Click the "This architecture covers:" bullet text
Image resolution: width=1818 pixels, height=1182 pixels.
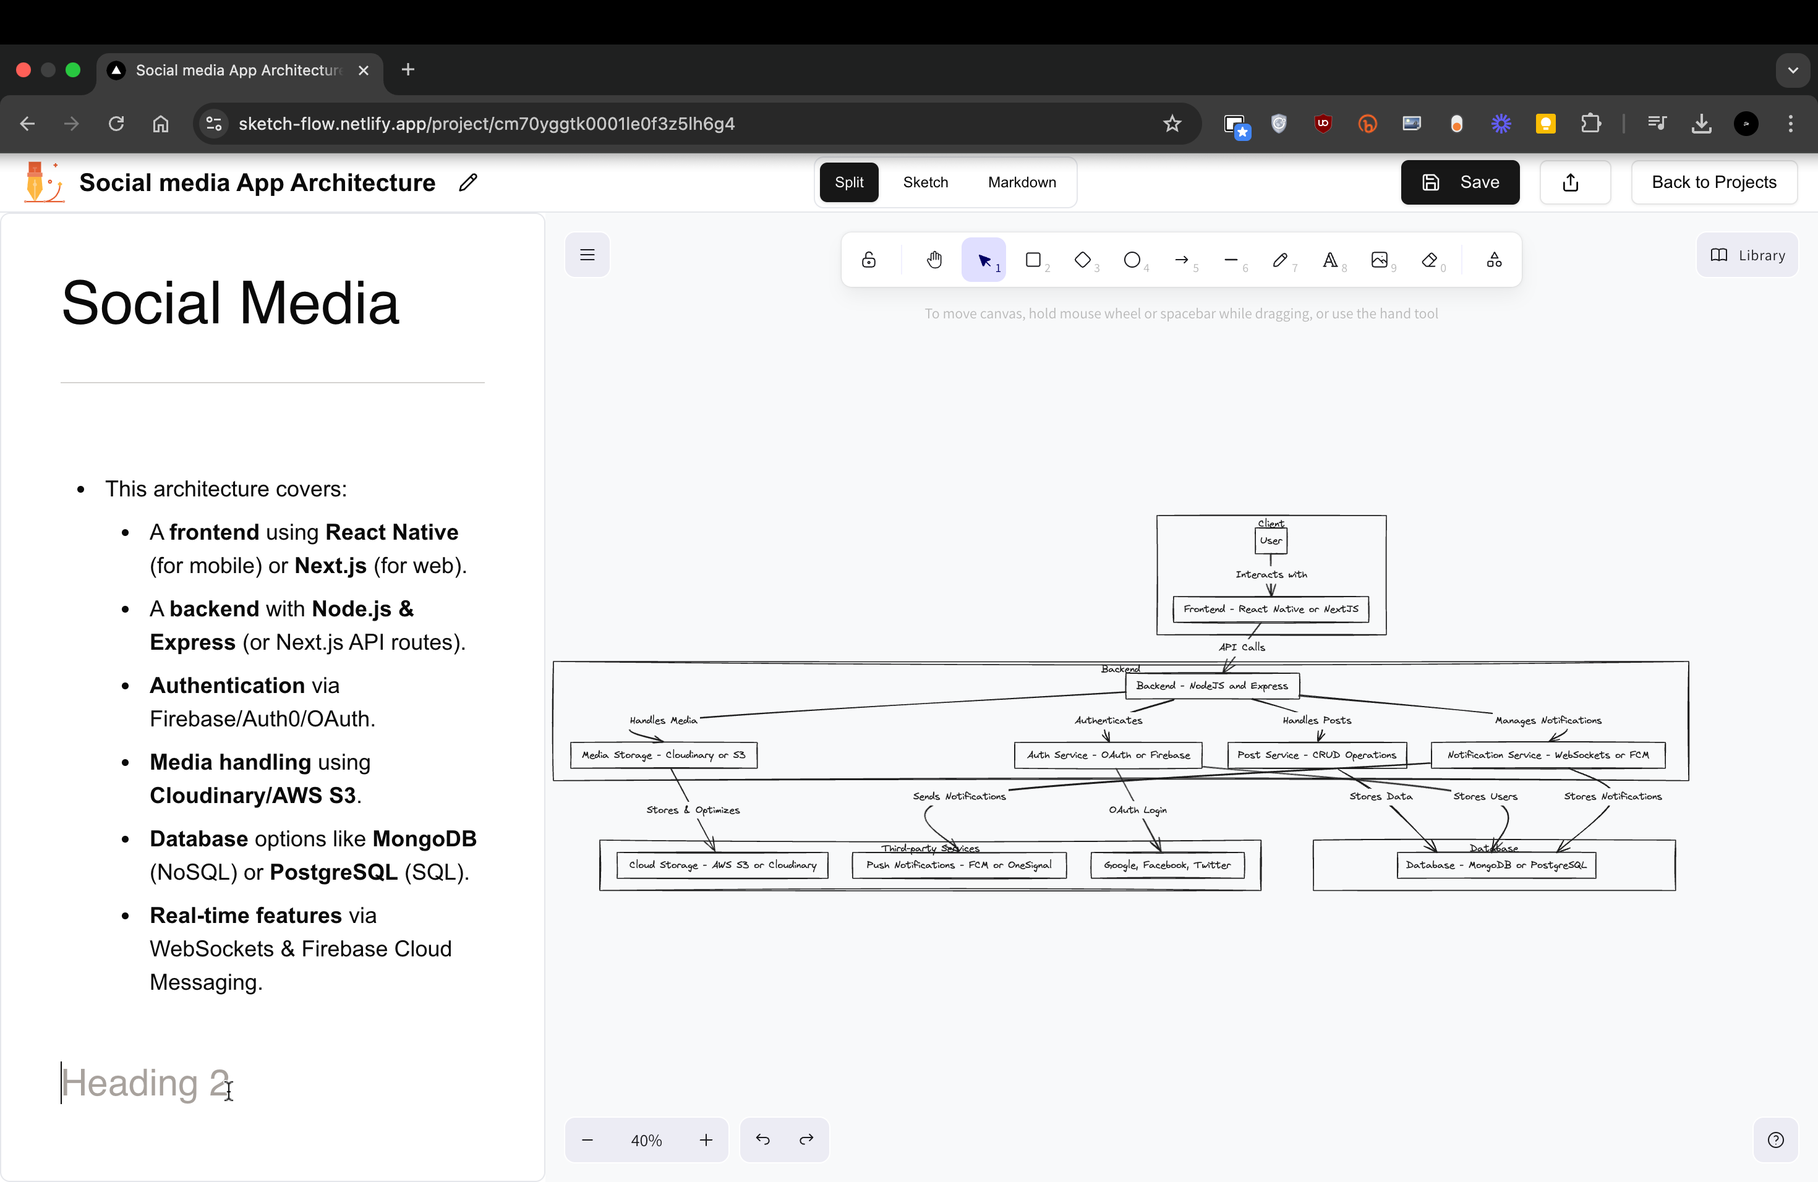[x=226, y=488]
